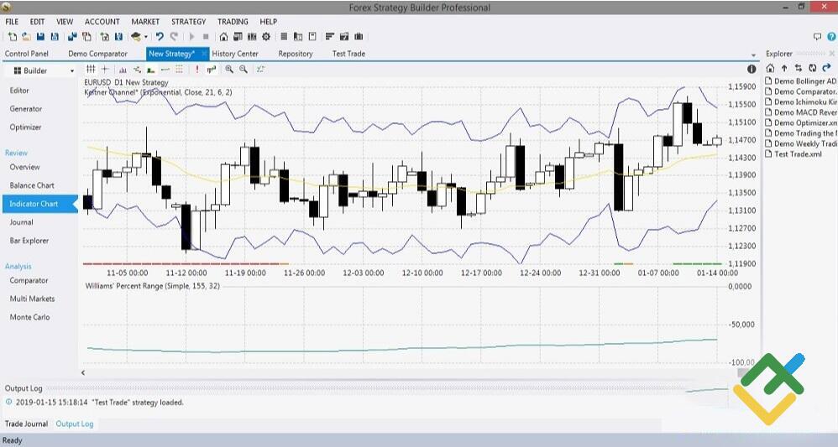Open Help with the blue question mark
The image size is (838, 447).
831,37
